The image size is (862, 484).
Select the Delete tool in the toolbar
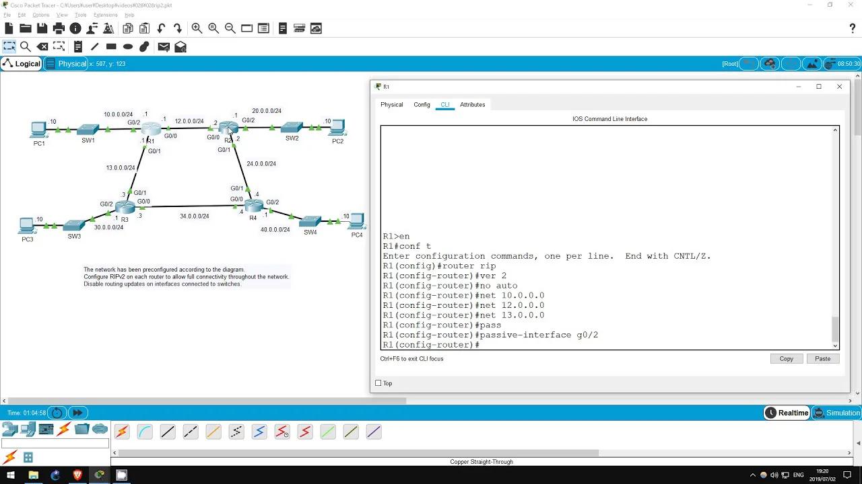(43, 46)
